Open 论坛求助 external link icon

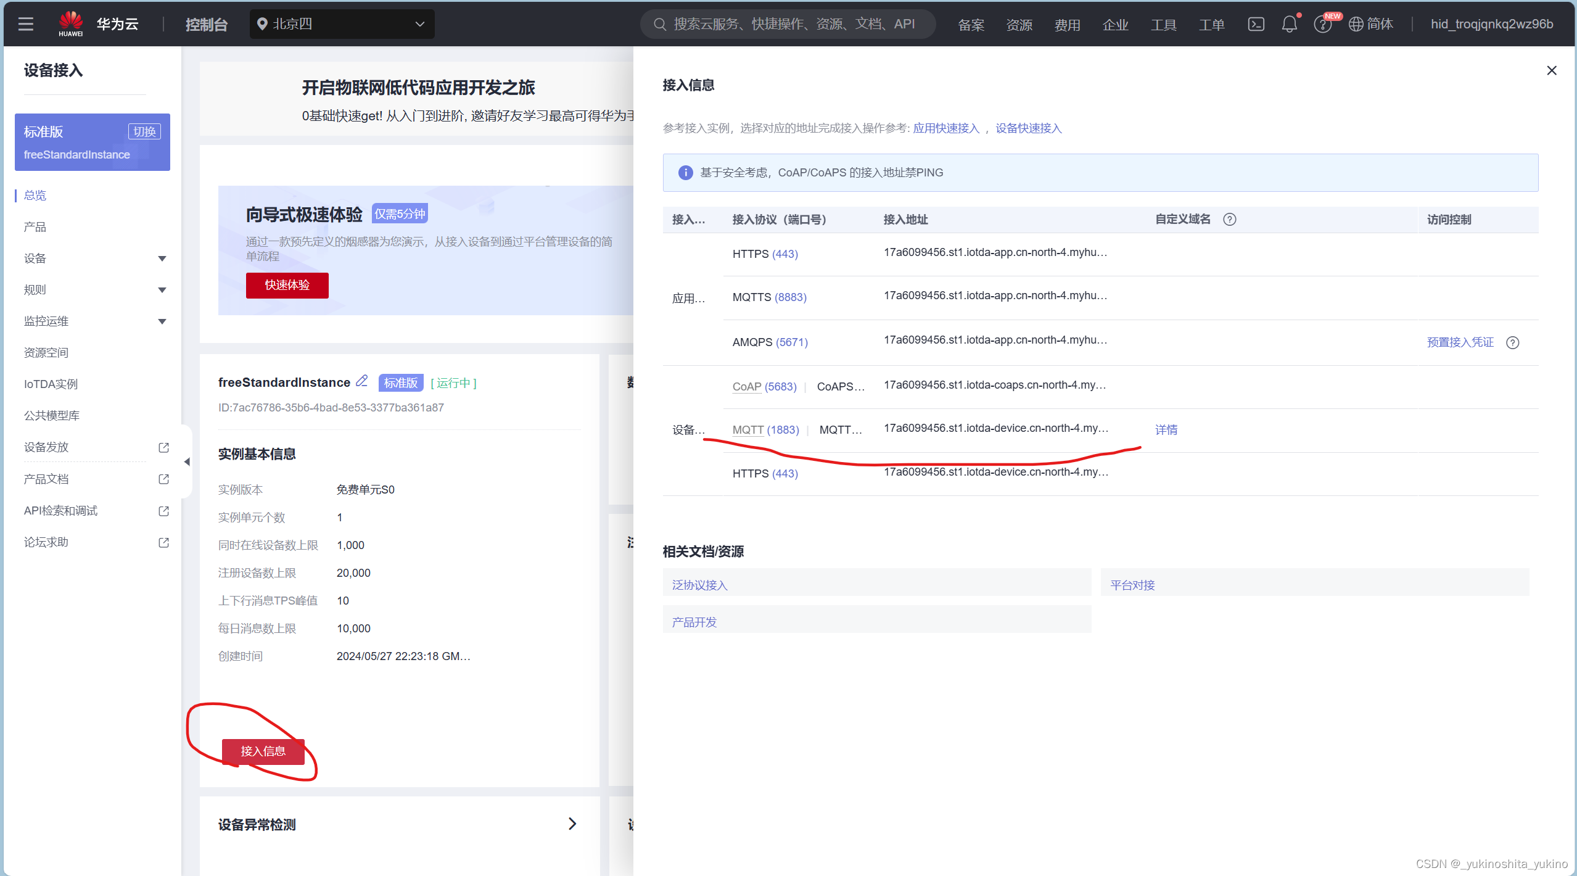click(163, 542)
